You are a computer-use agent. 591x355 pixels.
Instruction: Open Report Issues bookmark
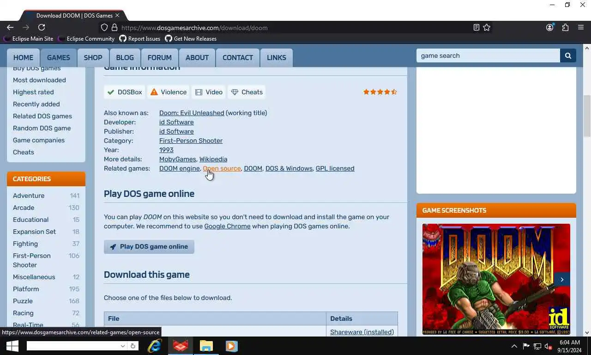(140, 39)
